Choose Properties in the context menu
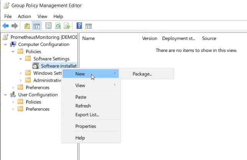 coord(85,126)
